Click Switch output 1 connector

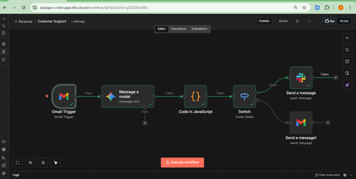(x=256, y=100)
